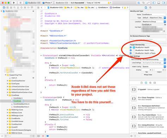167x138 pixels.
Task: Expand the CoreTypes folder
Action: click(7, 84)
